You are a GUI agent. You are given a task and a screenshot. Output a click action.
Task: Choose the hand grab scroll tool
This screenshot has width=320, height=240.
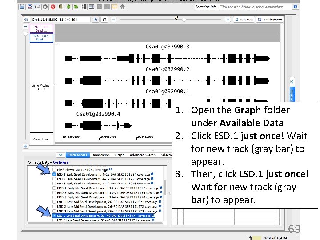pyautogui.click(x=104, y=20)
